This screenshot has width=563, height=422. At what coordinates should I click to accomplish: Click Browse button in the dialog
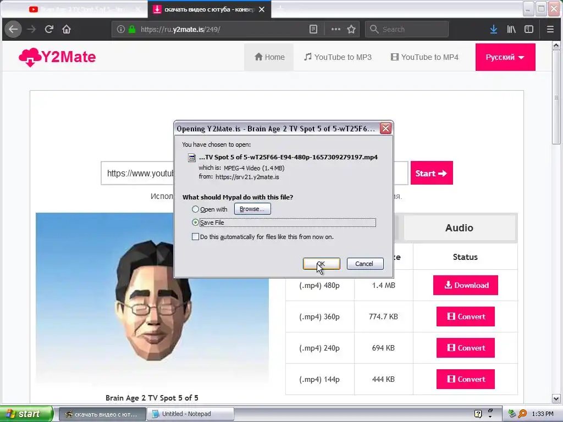coord(252,209)
